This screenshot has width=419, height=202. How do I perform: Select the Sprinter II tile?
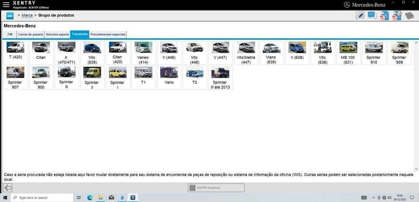pos(92,78)
